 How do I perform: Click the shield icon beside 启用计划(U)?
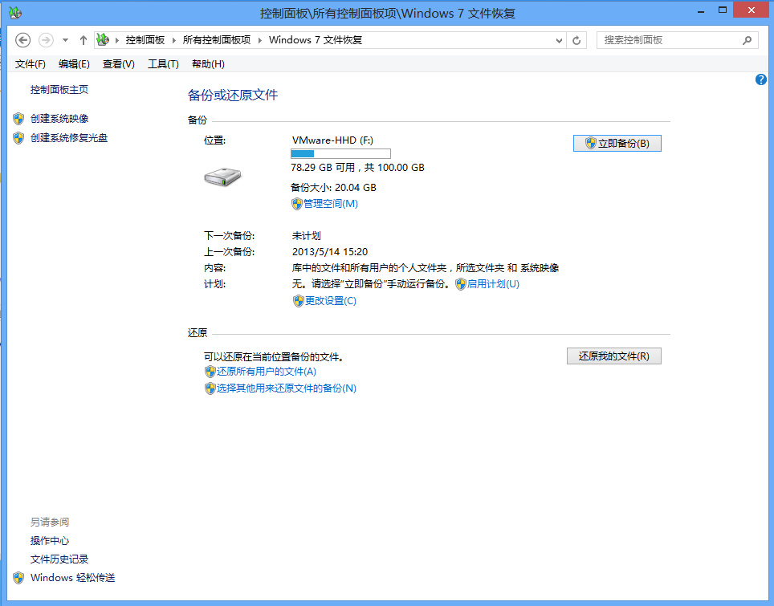461,284
